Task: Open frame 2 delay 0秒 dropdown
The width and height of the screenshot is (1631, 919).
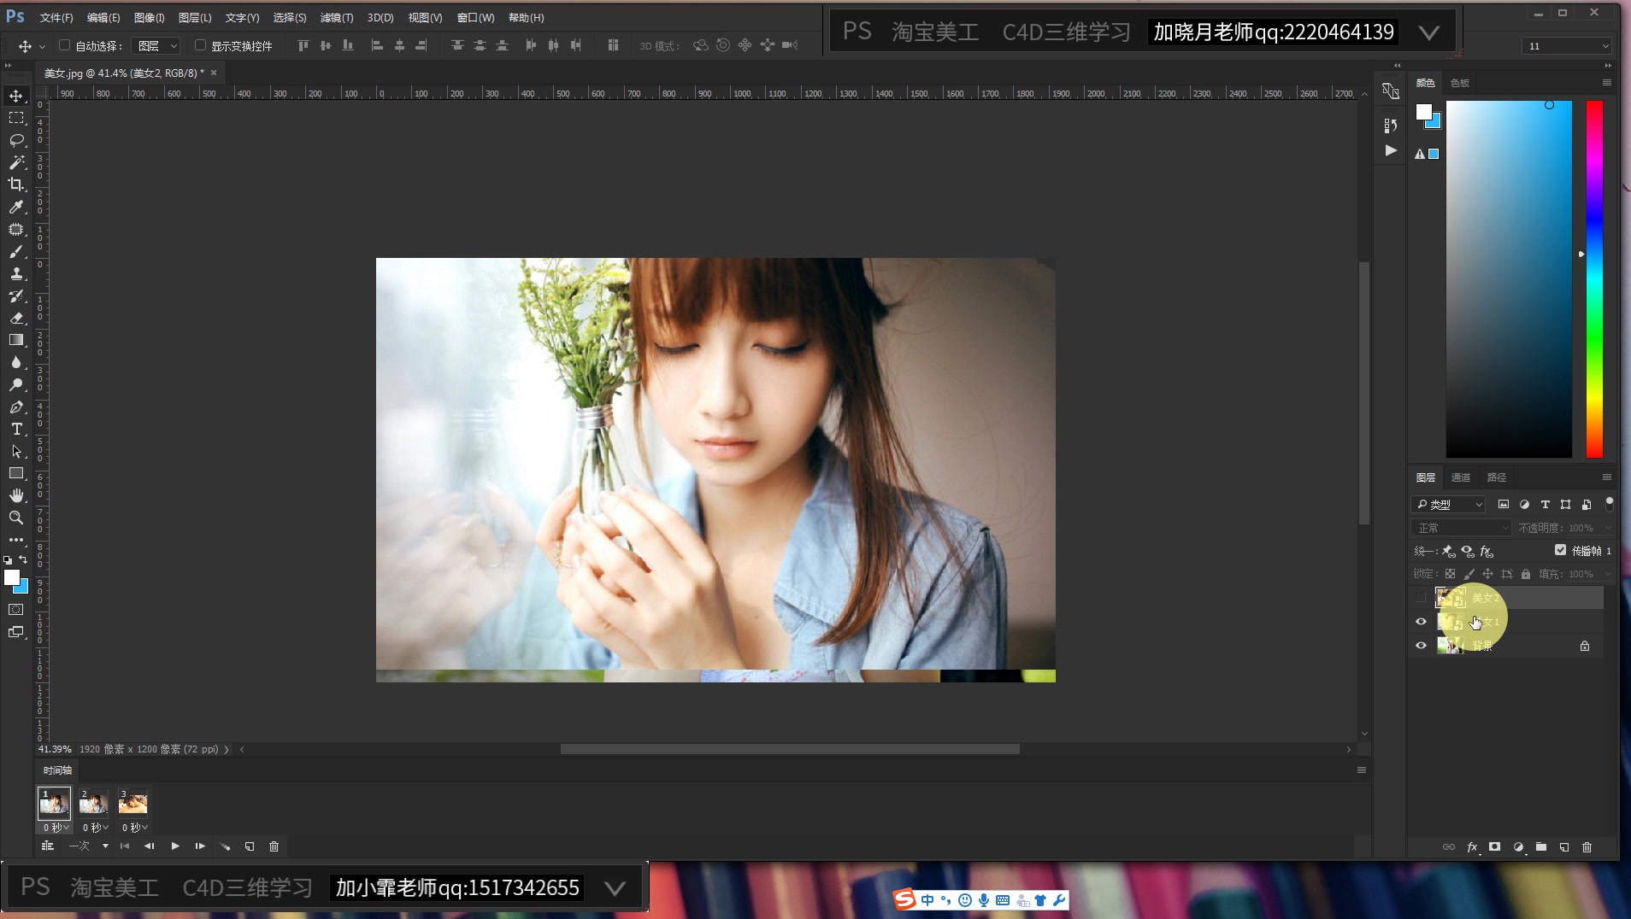Action: coord(96,828)
